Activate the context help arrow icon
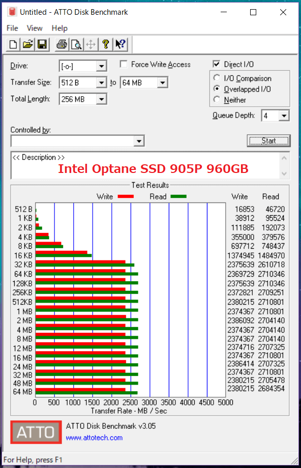Viewport: 301px width, 468px height. click(120, 45)
